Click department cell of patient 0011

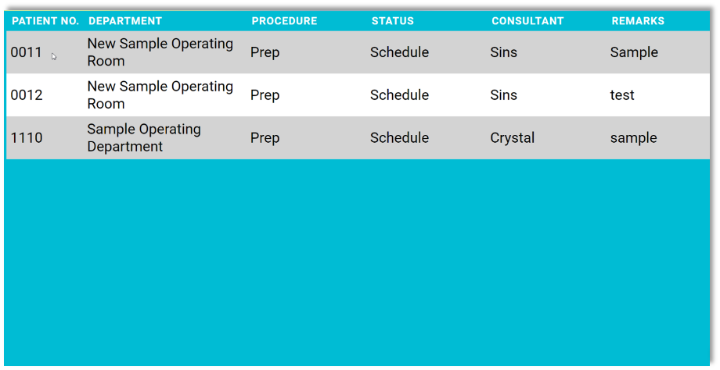pos(160,52)
